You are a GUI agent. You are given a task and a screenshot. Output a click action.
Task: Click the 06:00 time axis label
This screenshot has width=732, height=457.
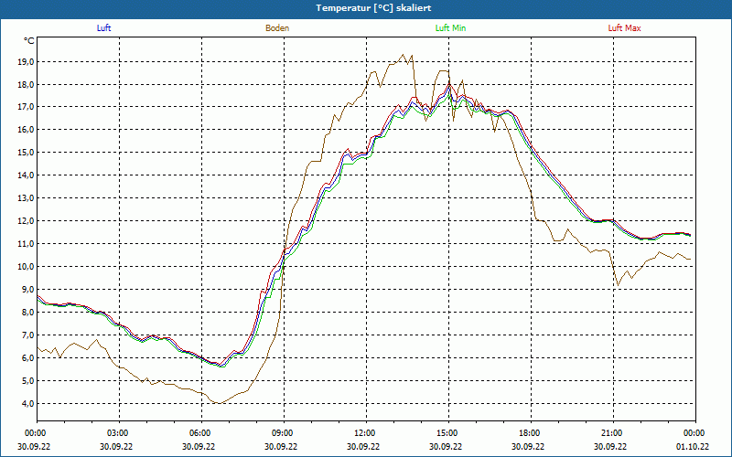(199, 433)
